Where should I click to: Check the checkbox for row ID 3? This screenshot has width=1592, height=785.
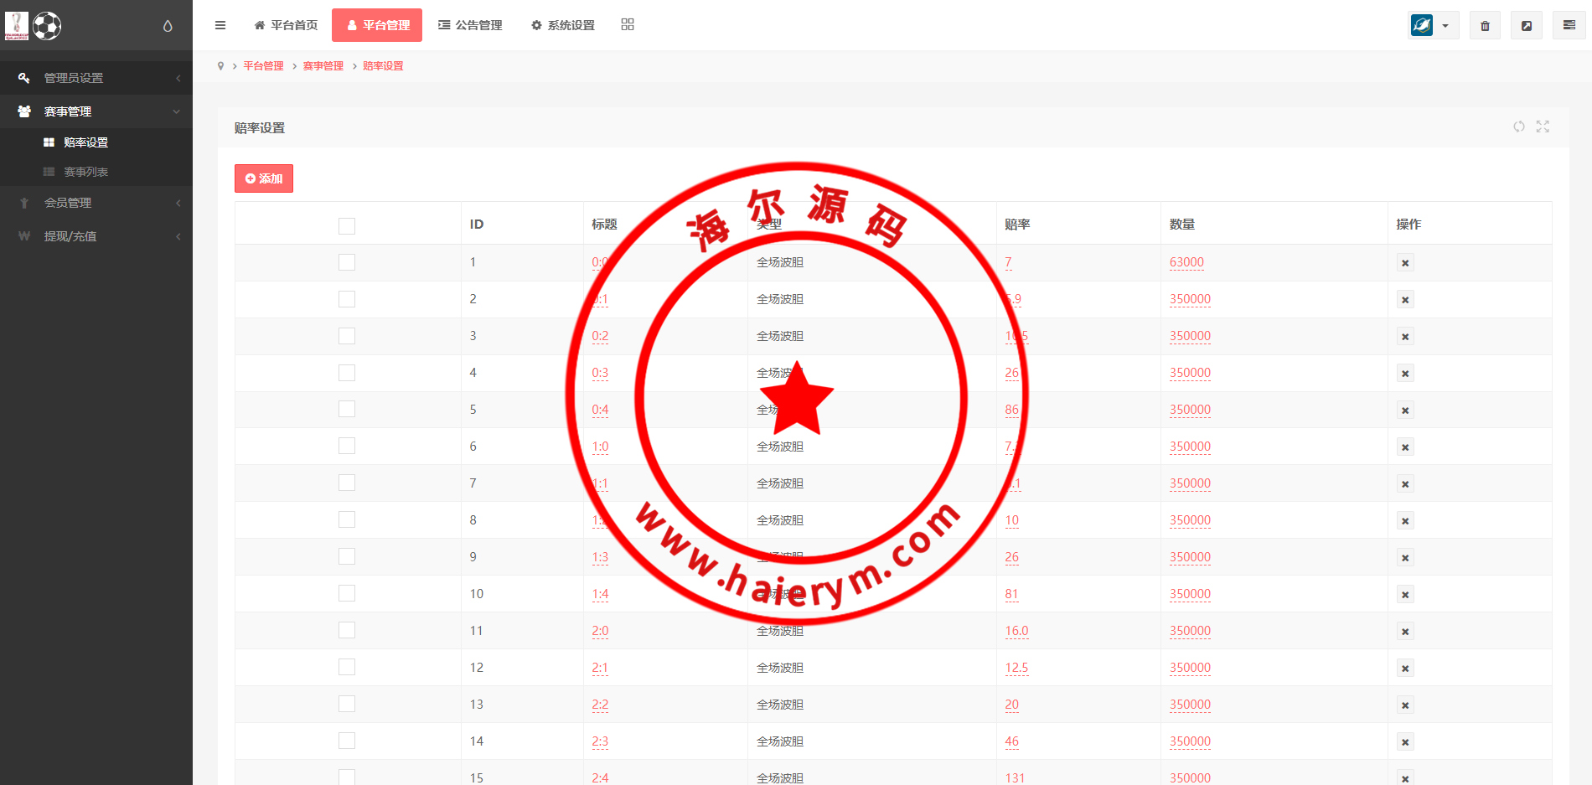347,336
